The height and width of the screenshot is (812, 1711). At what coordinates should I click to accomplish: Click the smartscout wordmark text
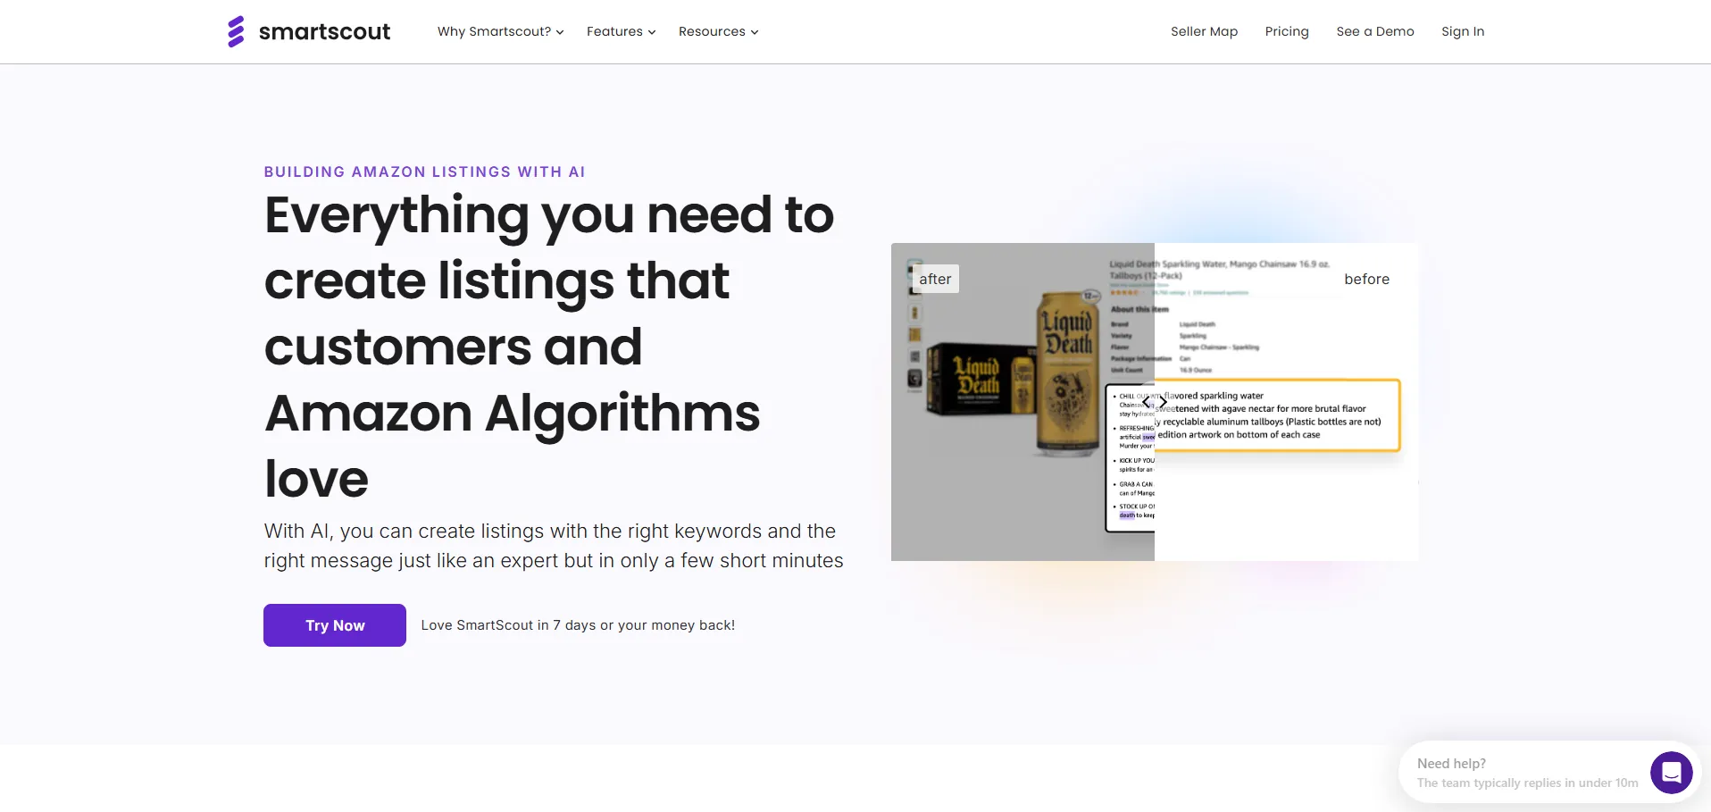(324, 31)
